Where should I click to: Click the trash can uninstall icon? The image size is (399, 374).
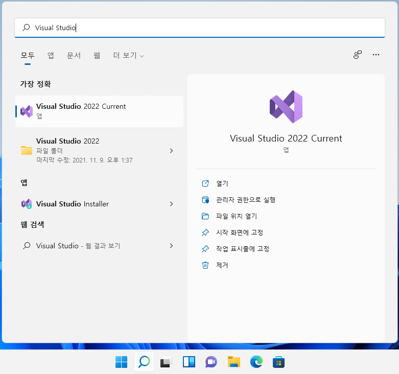pos(205,265)
